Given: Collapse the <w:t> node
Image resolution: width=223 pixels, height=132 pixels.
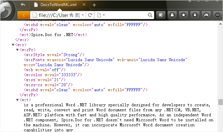Looking at the screenshot, I should [x=17, y=100].
